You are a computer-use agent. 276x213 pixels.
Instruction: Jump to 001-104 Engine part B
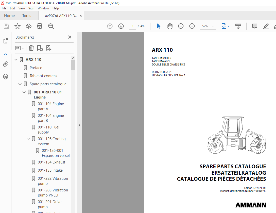click(51, 118)
